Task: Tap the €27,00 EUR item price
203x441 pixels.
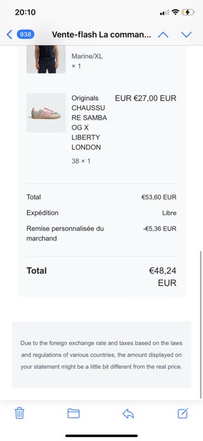Action: coord(145,98)
